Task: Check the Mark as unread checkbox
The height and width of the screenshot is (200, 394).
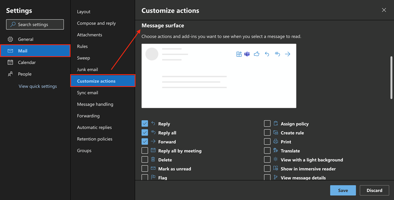Action: coord(145,169)
